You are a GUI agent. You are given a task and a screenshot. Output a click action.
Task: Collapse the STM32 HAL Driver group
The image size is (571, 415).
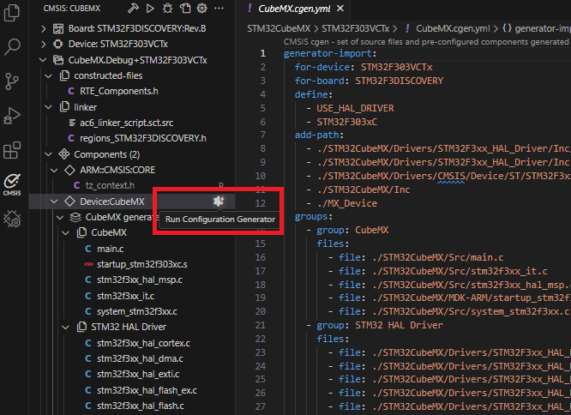[x=65, y=328]
